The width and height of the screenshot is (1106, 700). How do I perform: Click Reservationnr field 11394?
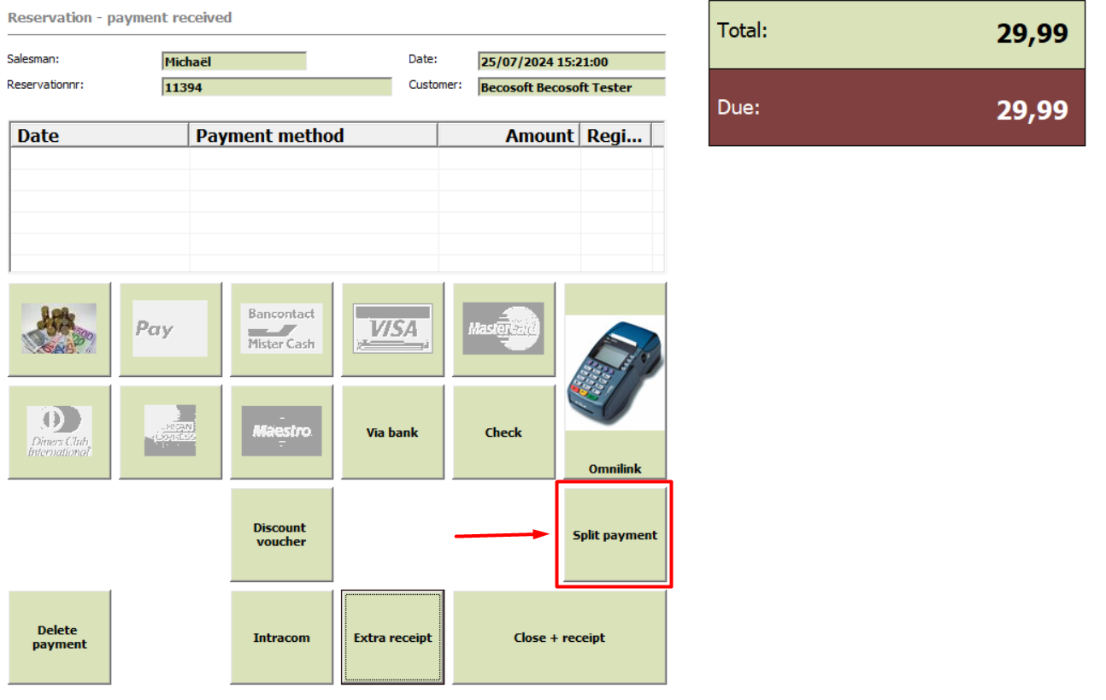tap(277, 87)
